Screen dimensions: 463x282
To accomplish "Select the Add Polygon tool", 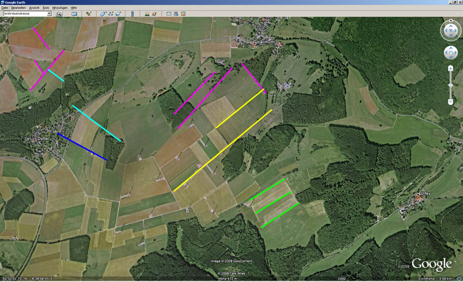I will pyautogui.click(x=103, y=14).
